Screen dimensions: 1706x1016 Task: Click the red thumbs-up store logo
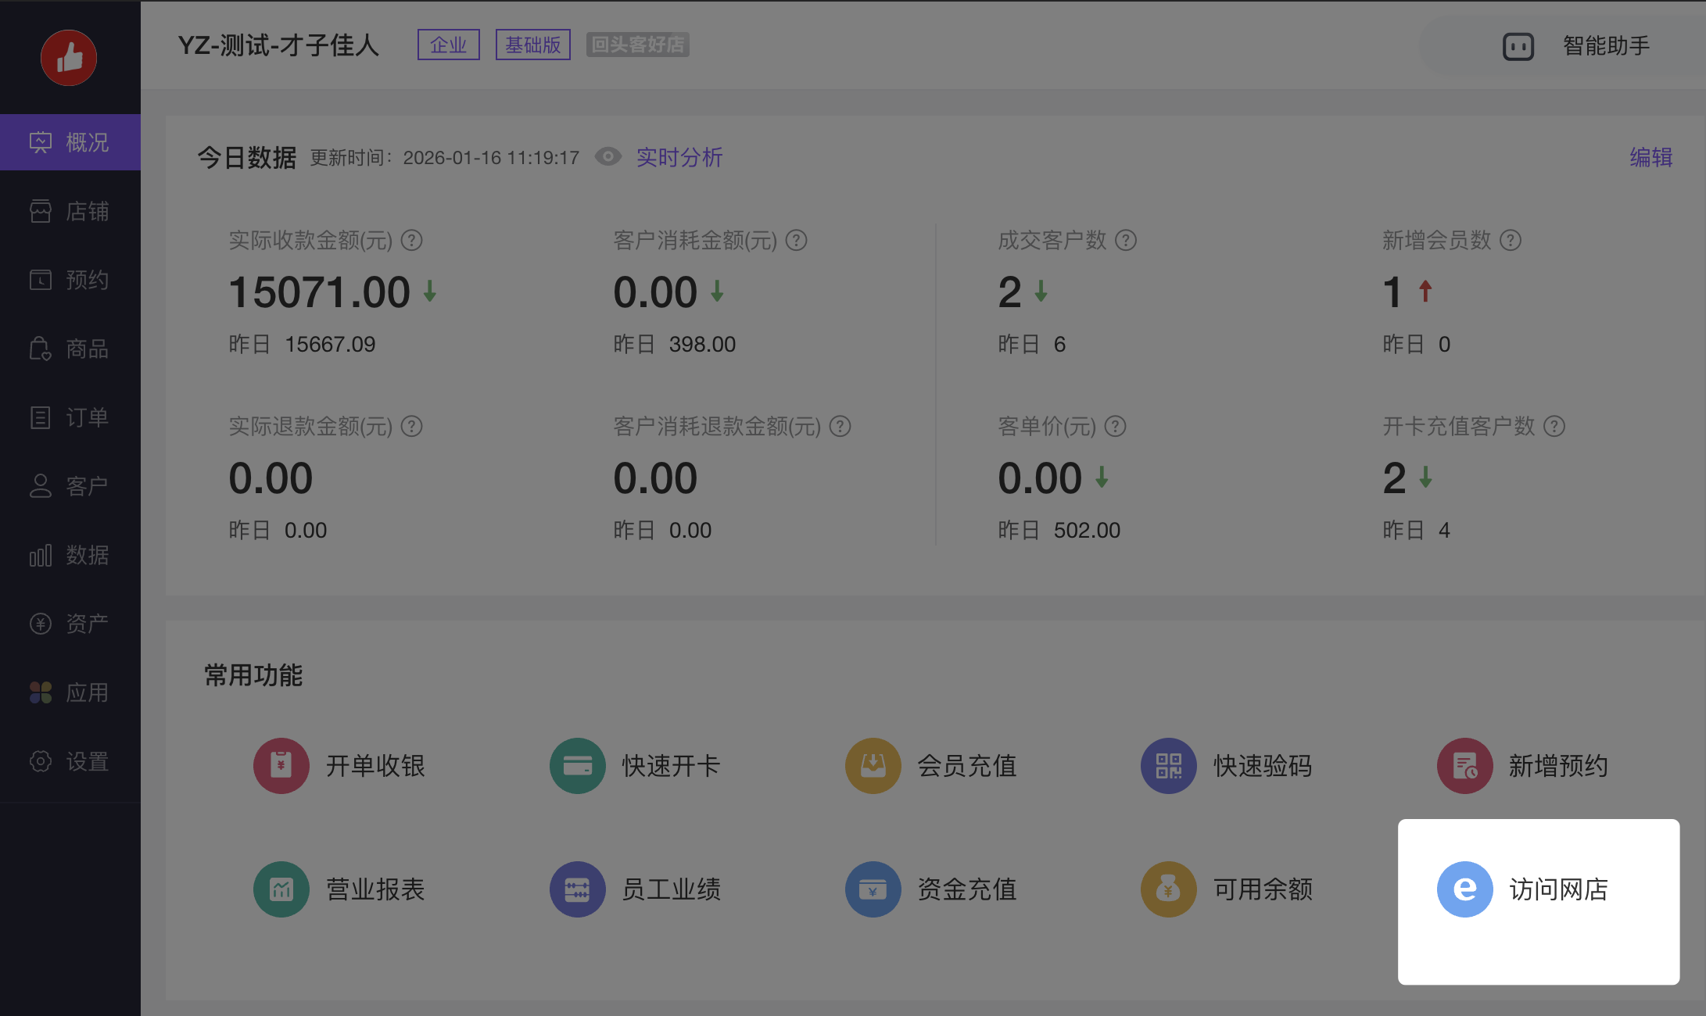click(69, 58)
